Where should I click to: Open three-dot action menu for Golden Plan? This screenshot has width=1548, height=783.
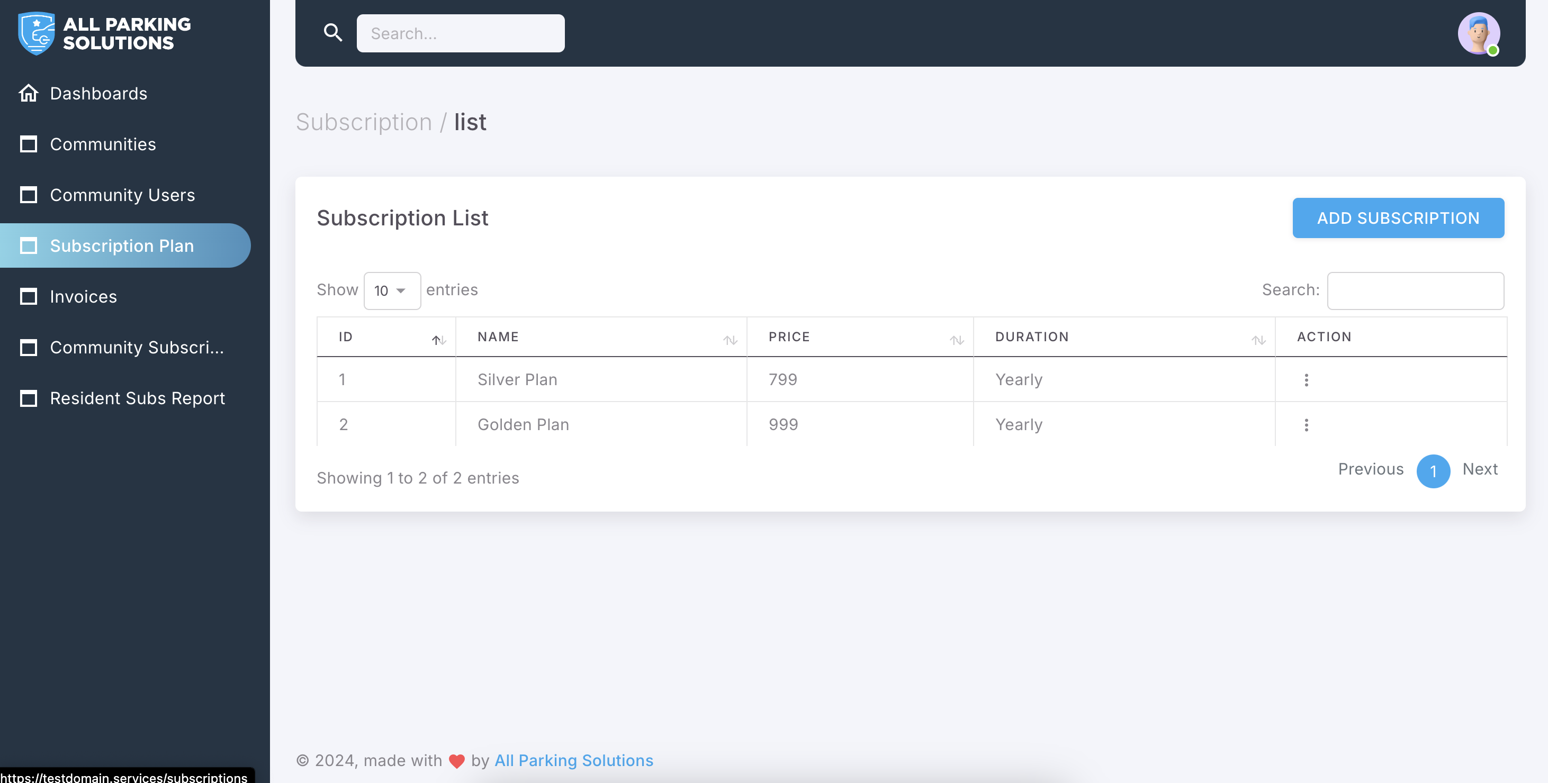tap(1306, 424)
